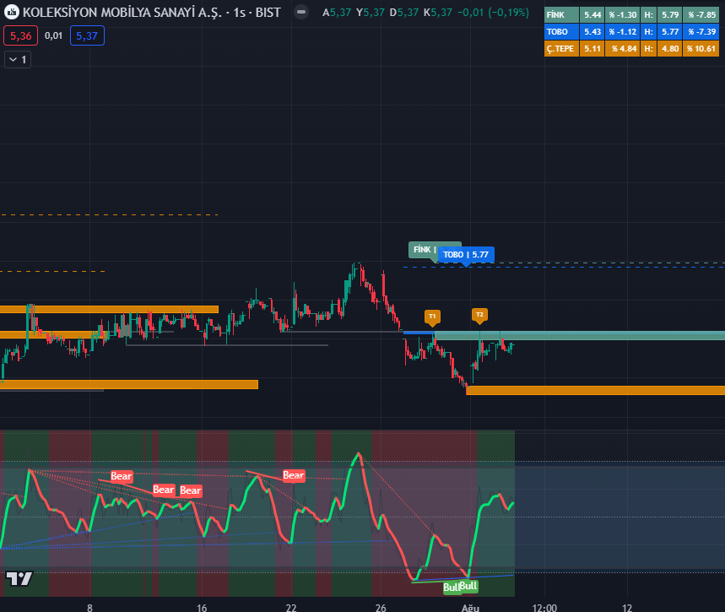725x612 pixels.
Task: Click the −0,01 (−0,19%) change value
Action: [x=493, y=13]
